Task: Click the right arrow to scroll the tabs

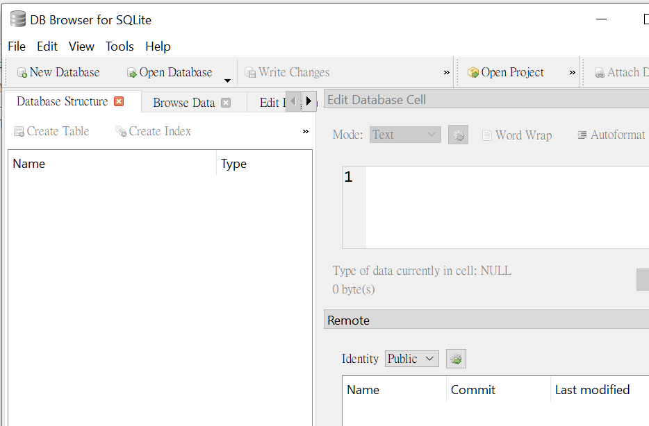Action: click(308, 101)
